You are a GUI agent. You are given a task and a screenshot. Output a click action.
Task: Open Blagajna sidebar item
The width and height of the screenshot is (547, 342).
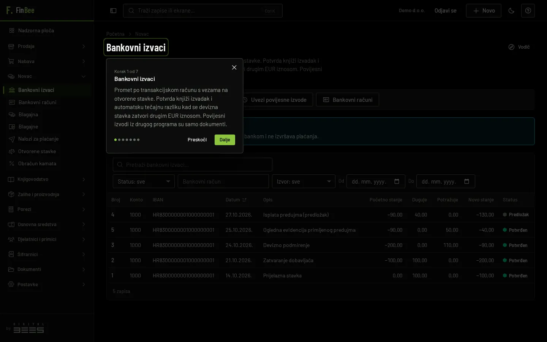coord(47,114)
